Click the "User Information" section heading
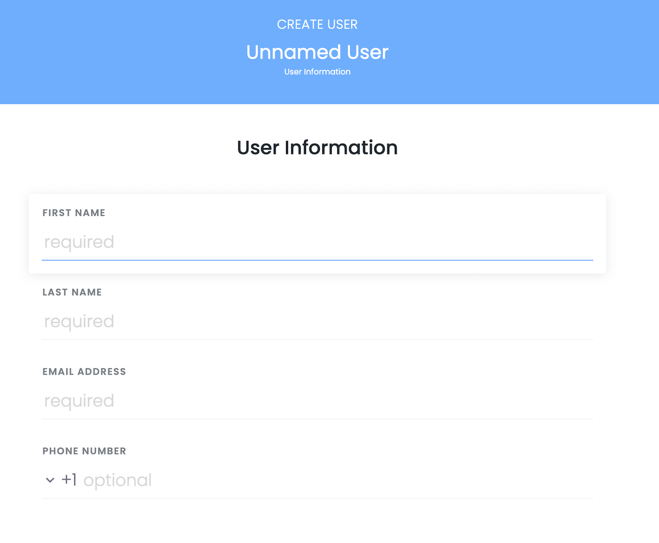Viewport: 659px width, 543px height. [x=317, y=147]
